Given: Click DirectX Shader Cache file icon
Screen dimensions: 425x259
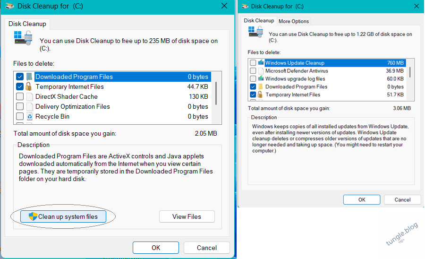Looking at the screenshot, I should (x=30, y=96).
